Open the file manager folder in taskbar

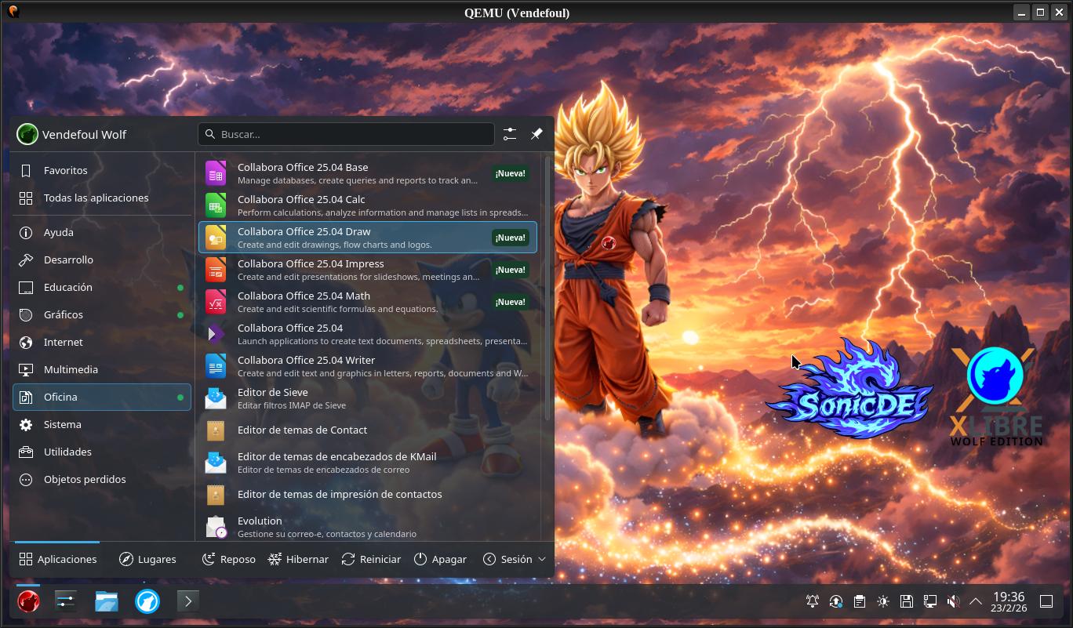tap(107, 601)
